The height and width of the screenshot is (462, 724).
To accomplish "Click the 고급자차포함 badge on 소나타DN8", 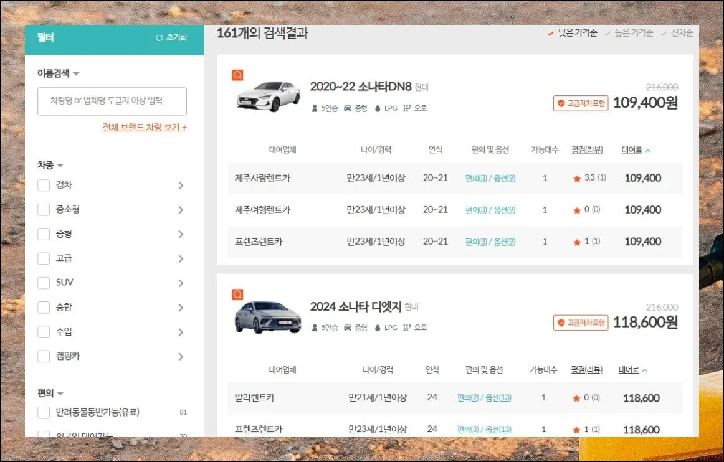I will pyautogui.click(x=581, y=103).
